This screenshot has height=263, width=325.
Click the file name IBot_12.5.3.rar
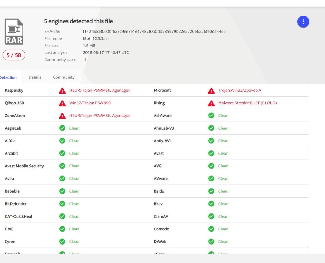pos(96,38)
